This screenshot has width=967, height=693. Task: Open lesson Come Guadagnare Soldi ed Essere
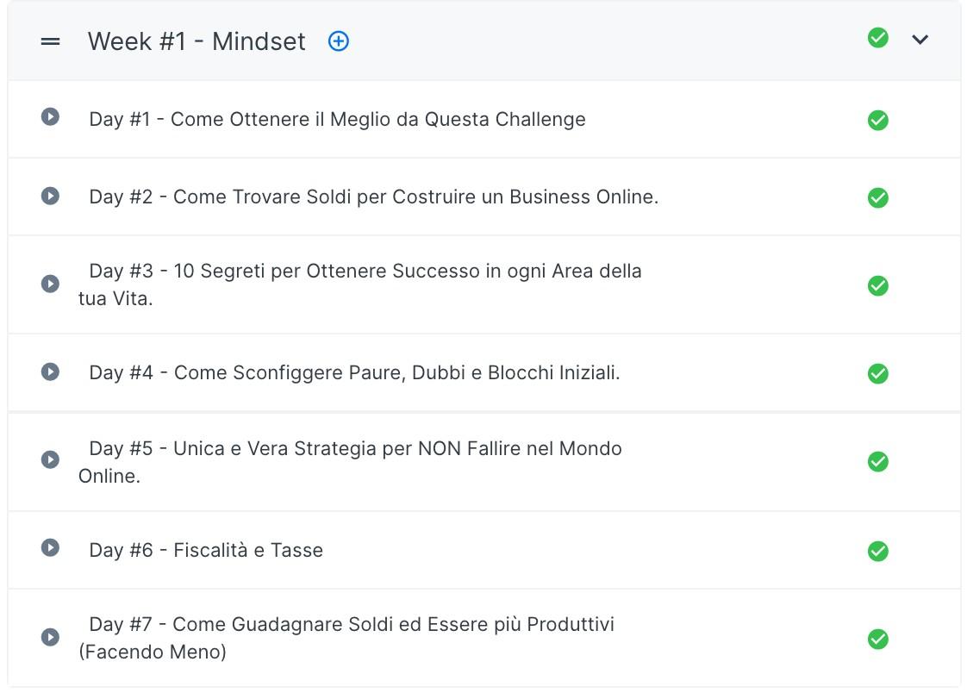coord(352,624)
